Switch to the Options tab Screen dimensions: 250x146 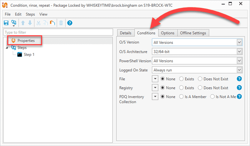[x=167, y=33]
